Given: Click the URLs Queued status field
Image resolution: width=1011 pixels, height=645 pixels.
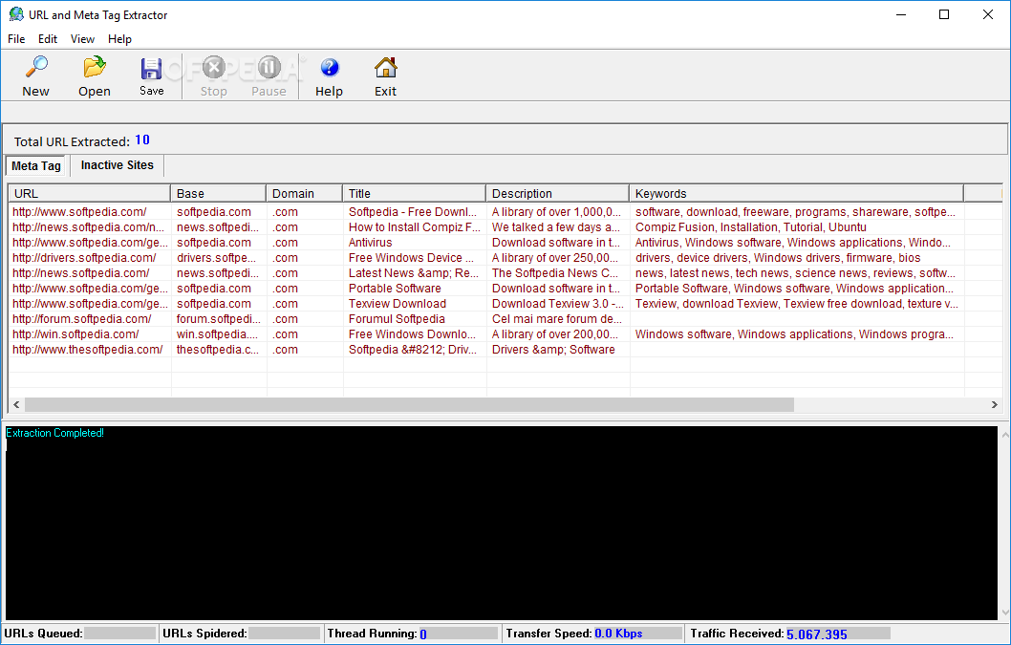Looking at the screenshot, I should [120, 634].
